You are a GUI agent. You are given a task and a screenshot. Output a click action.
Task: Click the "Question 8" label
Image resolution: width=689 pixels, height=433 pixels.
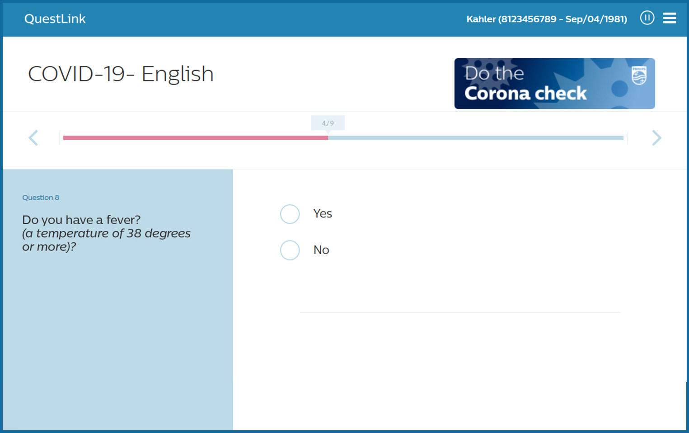[x=41, y=198]
